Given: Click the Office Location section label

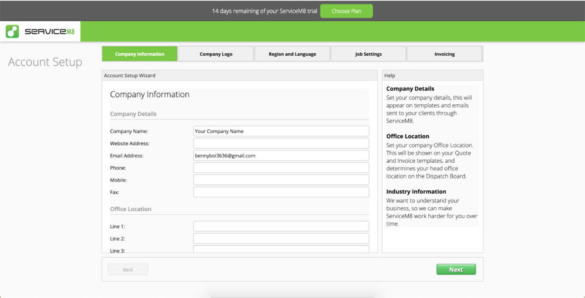Looking at the screenshot, I should click(130, 209).
